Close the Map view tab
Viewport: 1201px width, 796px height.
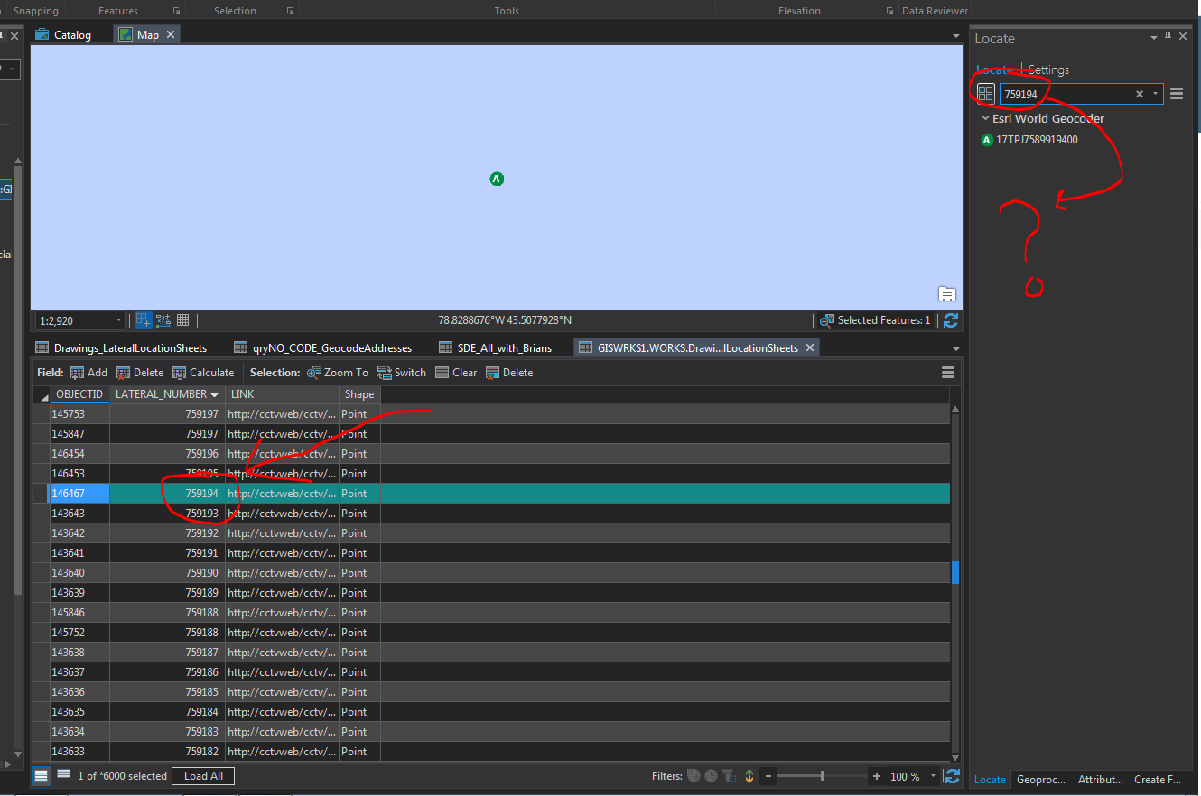pos(171,34)
